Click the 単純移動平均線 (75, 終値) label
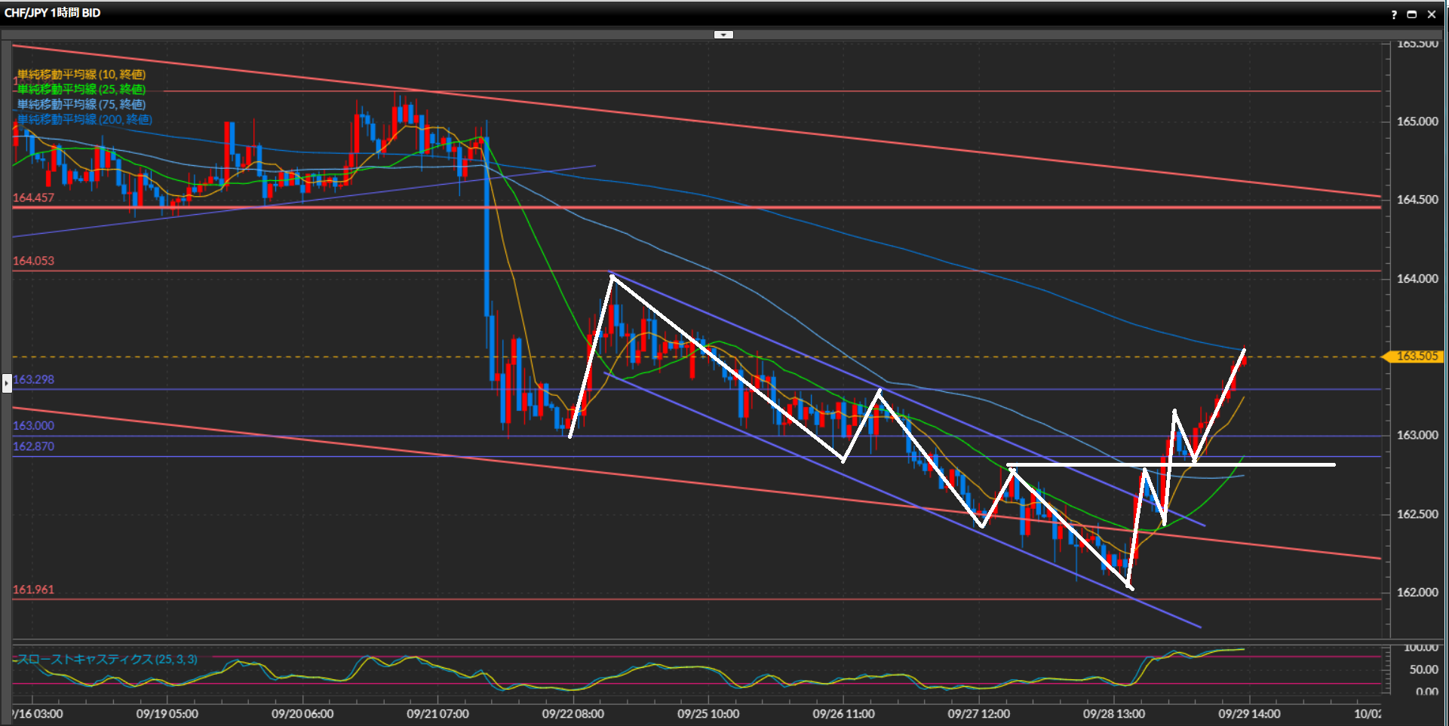Screen dimensions: 1449x726 pyautogui.click(x=81, y=105)
